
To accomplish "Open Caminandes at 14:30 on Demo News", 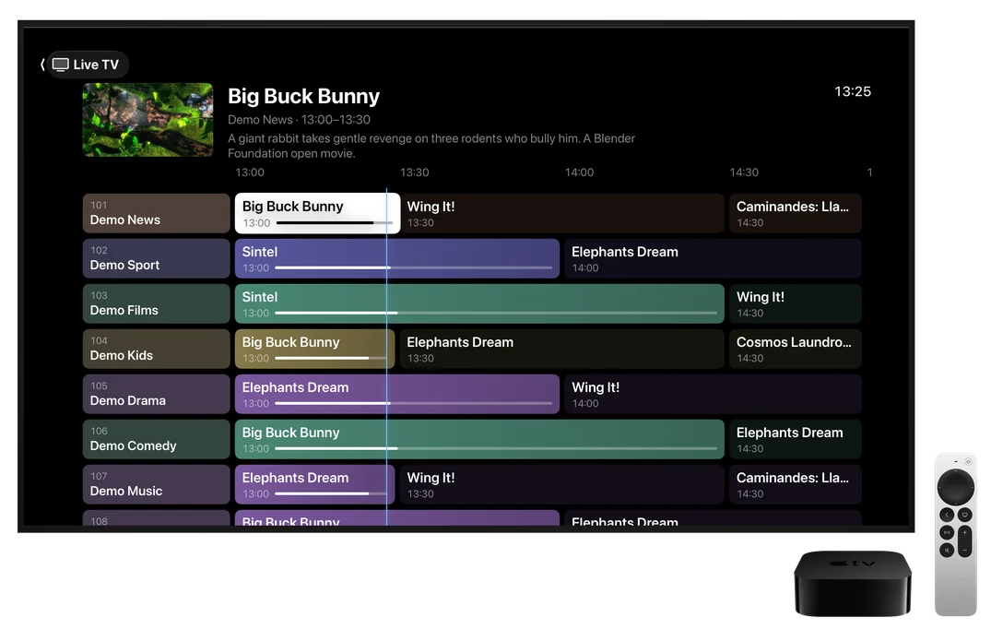I will tap(795, 213).
